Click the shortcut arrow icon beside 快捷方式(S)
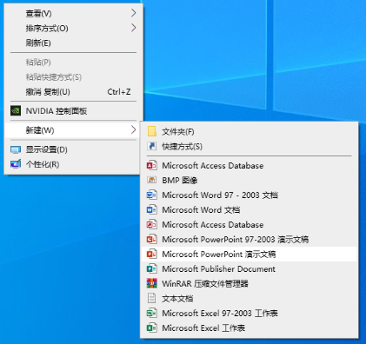This screenshot has height=344, width=366. click(x=152, y=146)
